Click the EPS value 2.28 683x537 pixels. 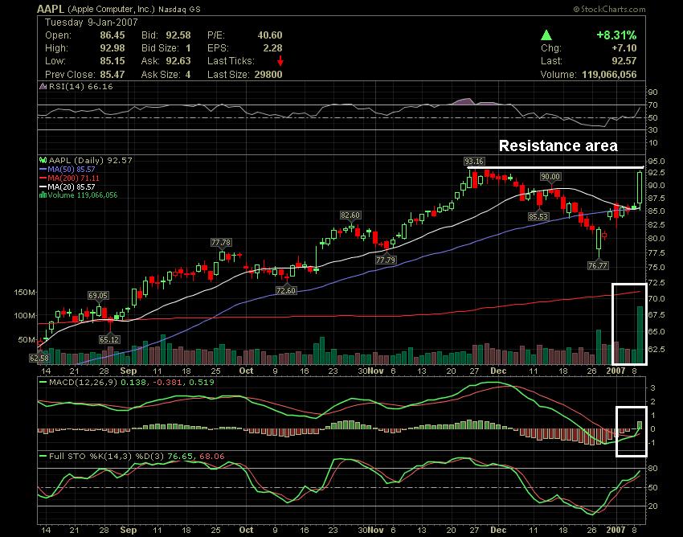(272, 48)
